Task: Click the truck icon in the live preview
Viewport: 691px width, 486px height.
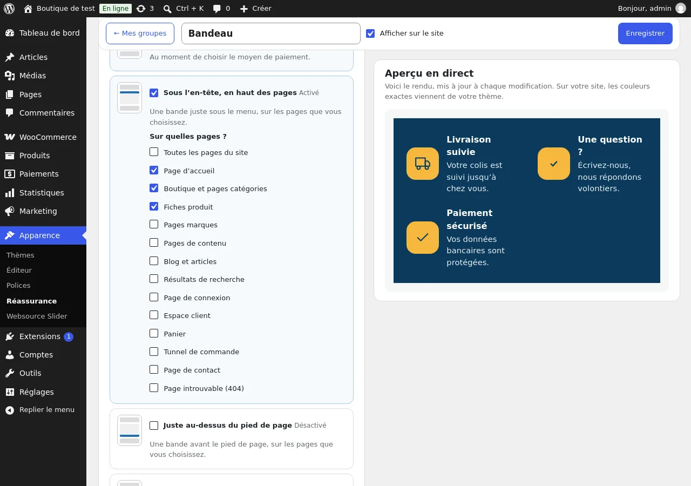Action: tap(423, 164)
